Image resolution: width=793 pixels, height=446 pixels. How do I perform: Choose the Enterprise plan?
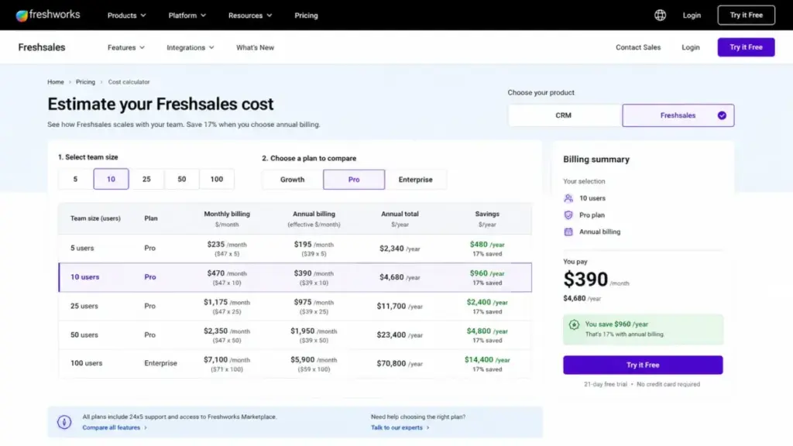tap(416, 180)
